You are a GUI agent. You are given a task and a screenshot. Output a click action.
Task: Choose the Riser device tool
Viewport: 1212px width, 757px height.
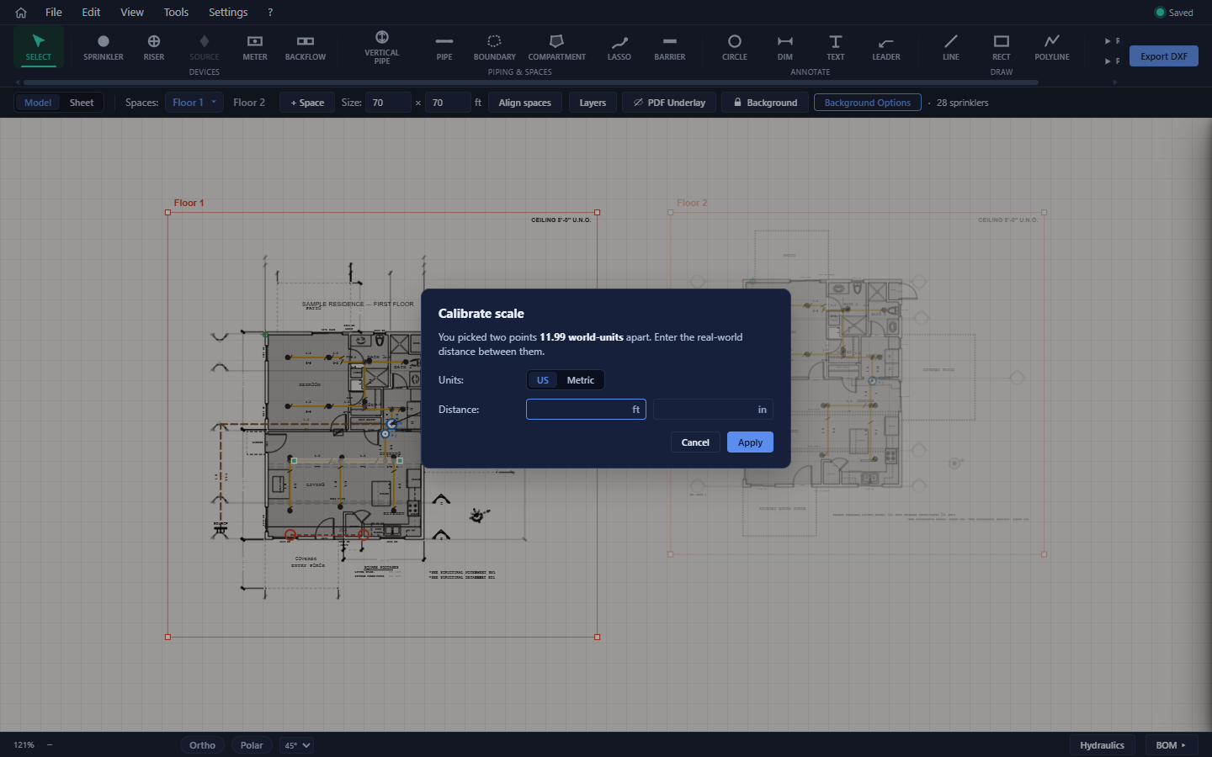[154, 47]
